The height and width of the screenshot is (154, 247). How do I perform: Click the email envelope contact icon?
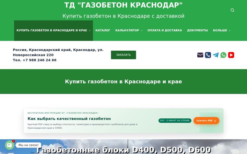pos(200,55)
